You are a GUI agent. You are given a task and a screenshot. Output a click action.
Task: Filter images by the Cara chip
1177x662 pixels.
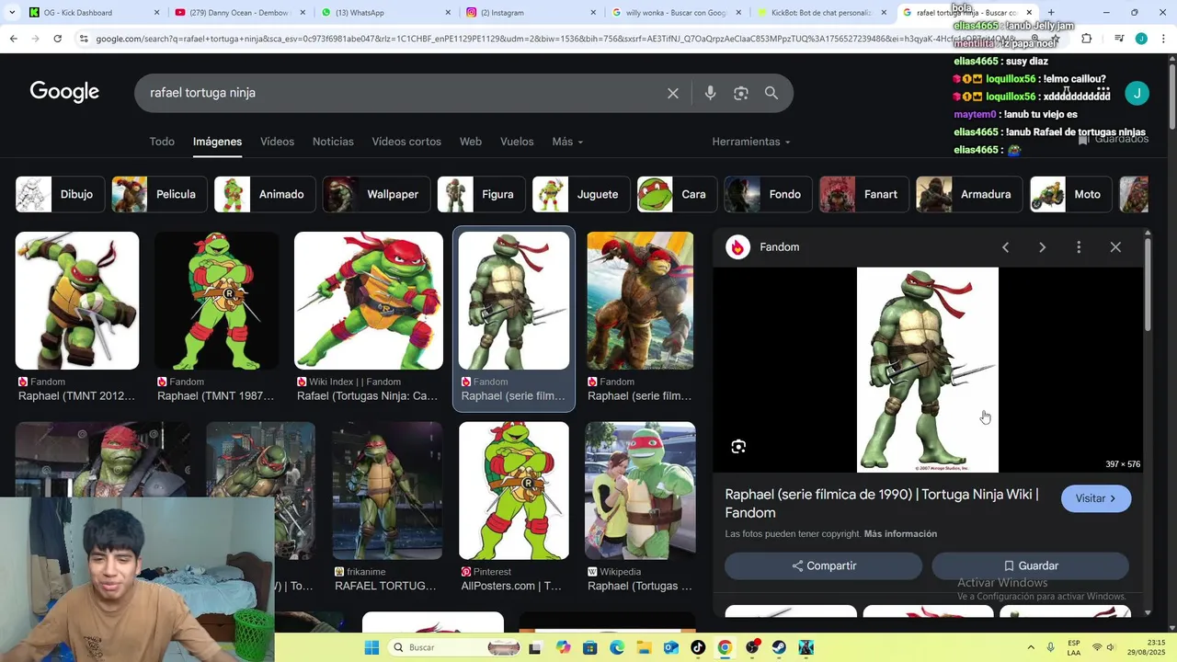677,194
